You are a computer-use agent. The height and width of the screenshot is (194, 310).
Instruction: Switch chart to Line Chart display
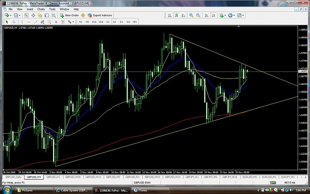[x=184, y=15]
